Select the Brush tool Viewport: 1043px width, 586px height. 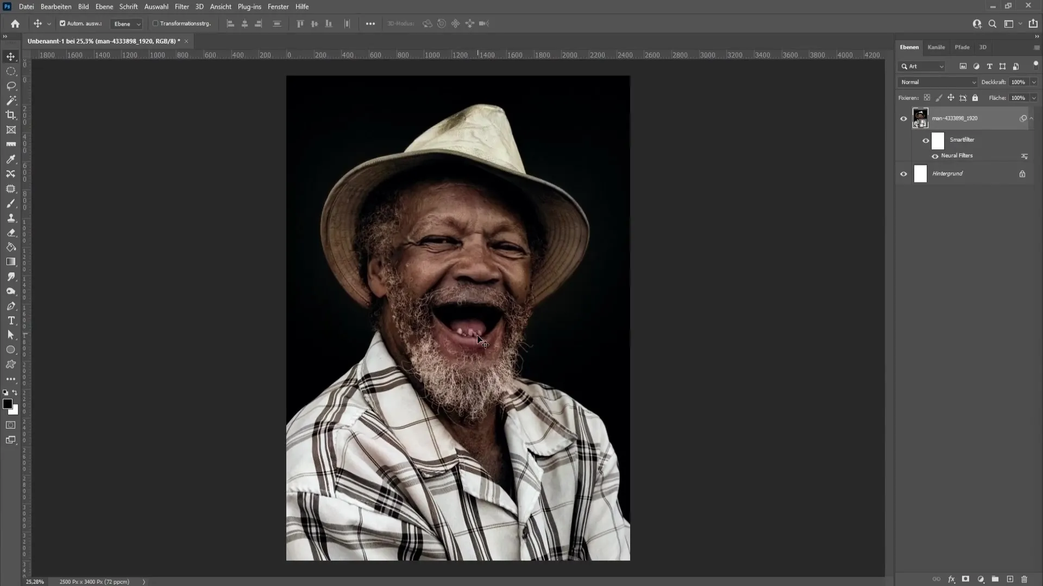[11, 203]
